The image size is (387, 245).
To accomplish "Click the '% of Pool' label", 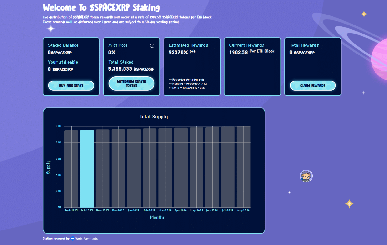I will click(x=118, y=45).
